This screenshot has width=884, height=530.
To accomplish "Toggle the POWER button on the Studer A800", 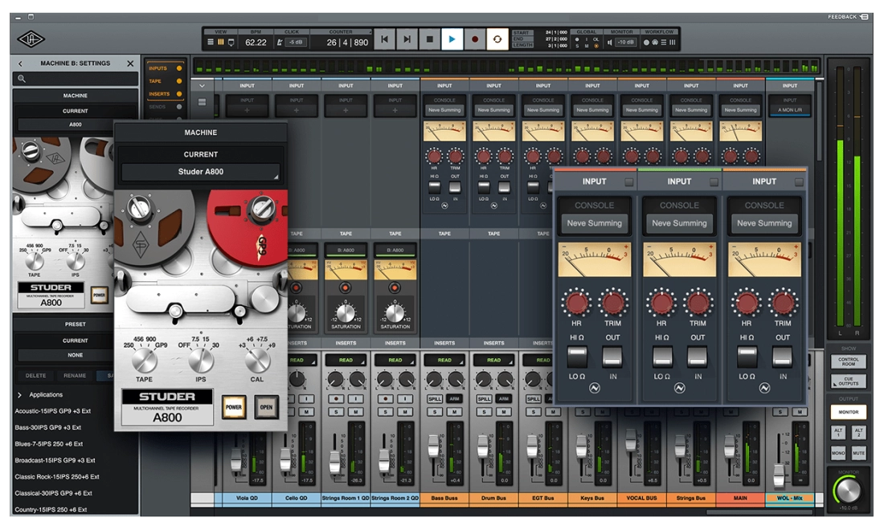I will (x=233, y=407).
